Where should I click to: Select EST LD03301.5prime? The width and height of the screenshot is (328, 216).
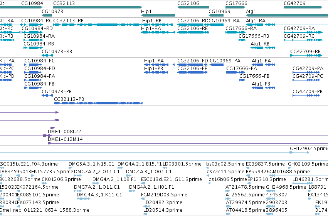pos(182,164)
